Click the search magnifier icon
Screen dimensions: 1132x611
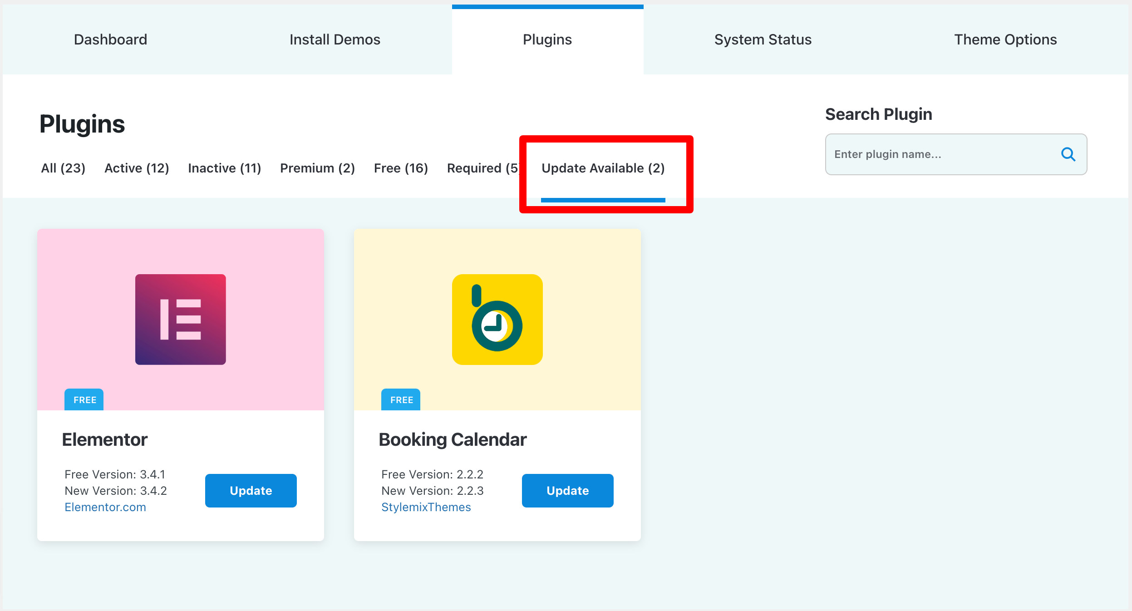point(1068,154)
